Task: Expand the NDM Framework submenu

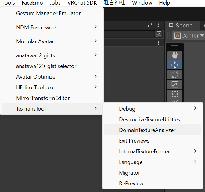Action: pos(51,27)
